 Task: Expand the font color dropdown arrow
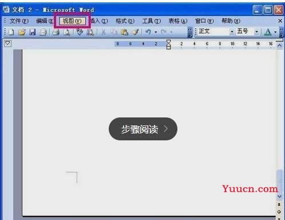click(x=275, y=32)
